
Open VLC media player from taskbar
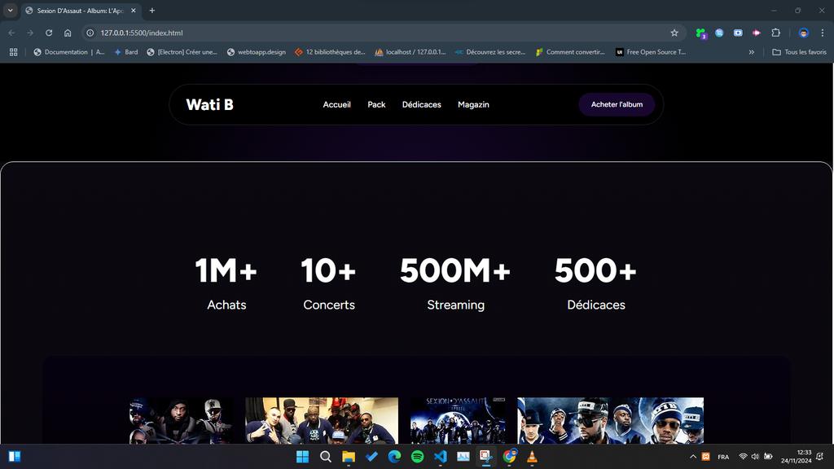(x=532, y=457)
